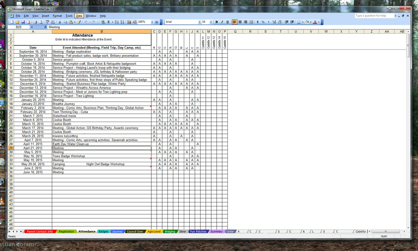Open the Parent Contact Info sheet tab

[x=40, y=231]
